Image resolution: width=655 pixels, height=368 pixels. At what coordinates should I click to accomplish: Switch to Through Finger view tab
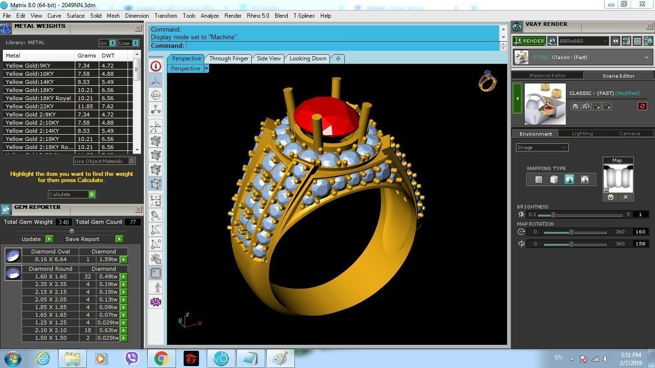229,58
